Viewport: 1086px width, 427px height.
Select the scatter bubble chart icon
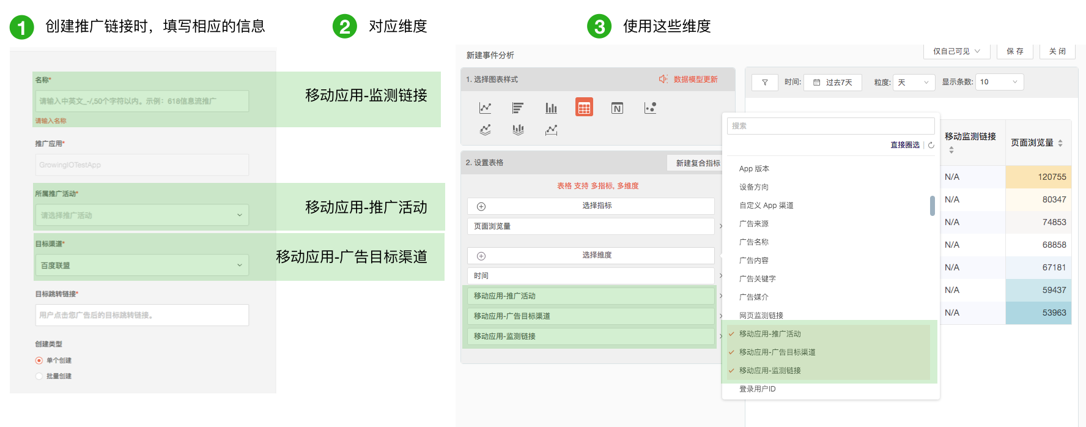(650, 108)
